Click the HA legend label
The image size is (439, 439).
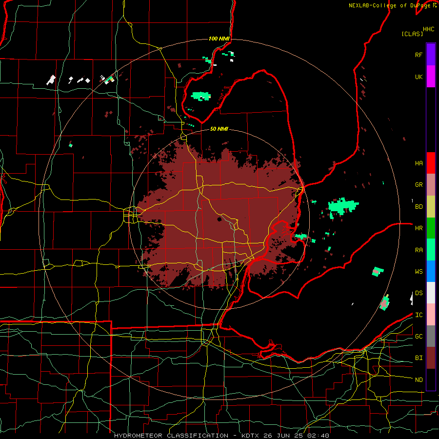pos(419,163)
